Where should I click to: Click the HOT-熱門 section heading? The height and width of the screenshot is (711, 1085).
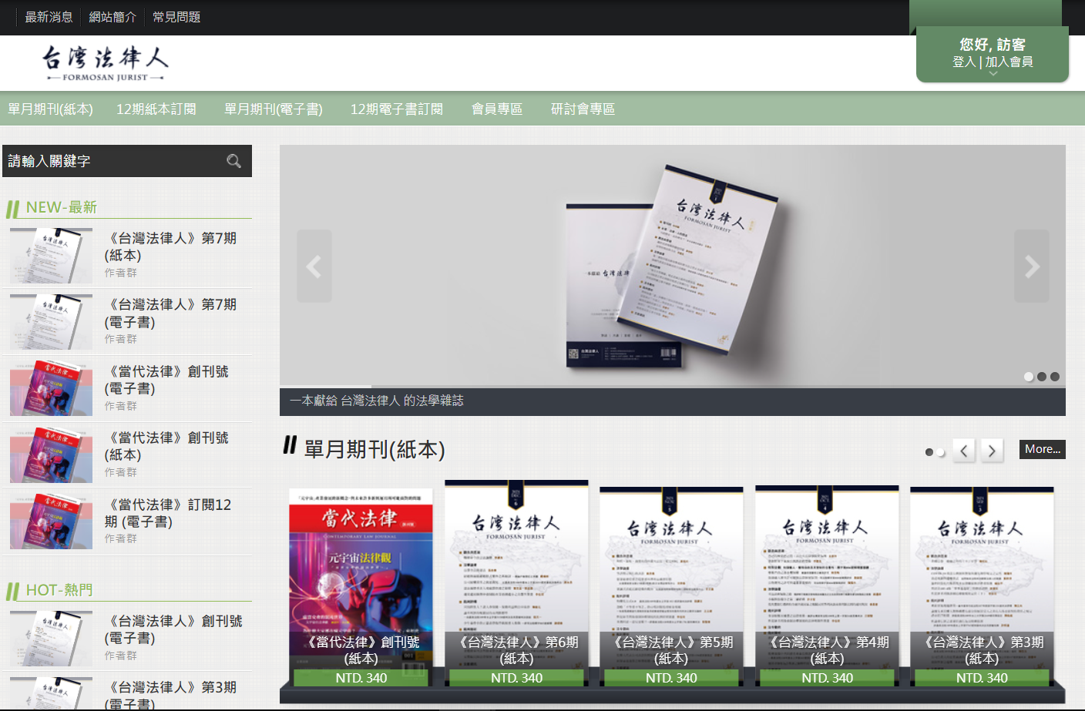(x=59, y=590)
